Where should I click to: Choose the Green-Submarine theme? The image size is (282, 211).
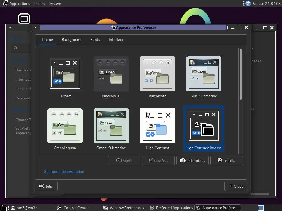point(111,126)
